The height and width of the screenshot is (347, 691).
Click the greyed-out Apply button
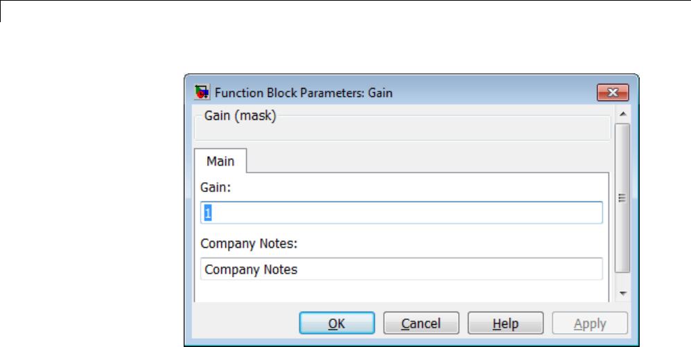click(590, 323)
